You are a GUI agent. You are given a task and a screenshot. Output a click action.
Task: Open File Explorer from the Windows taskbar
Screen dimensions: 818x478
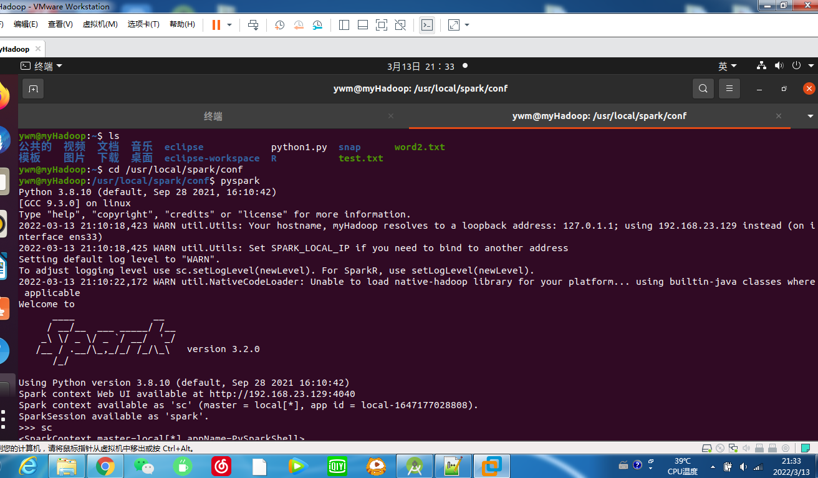tap(67, 466)
